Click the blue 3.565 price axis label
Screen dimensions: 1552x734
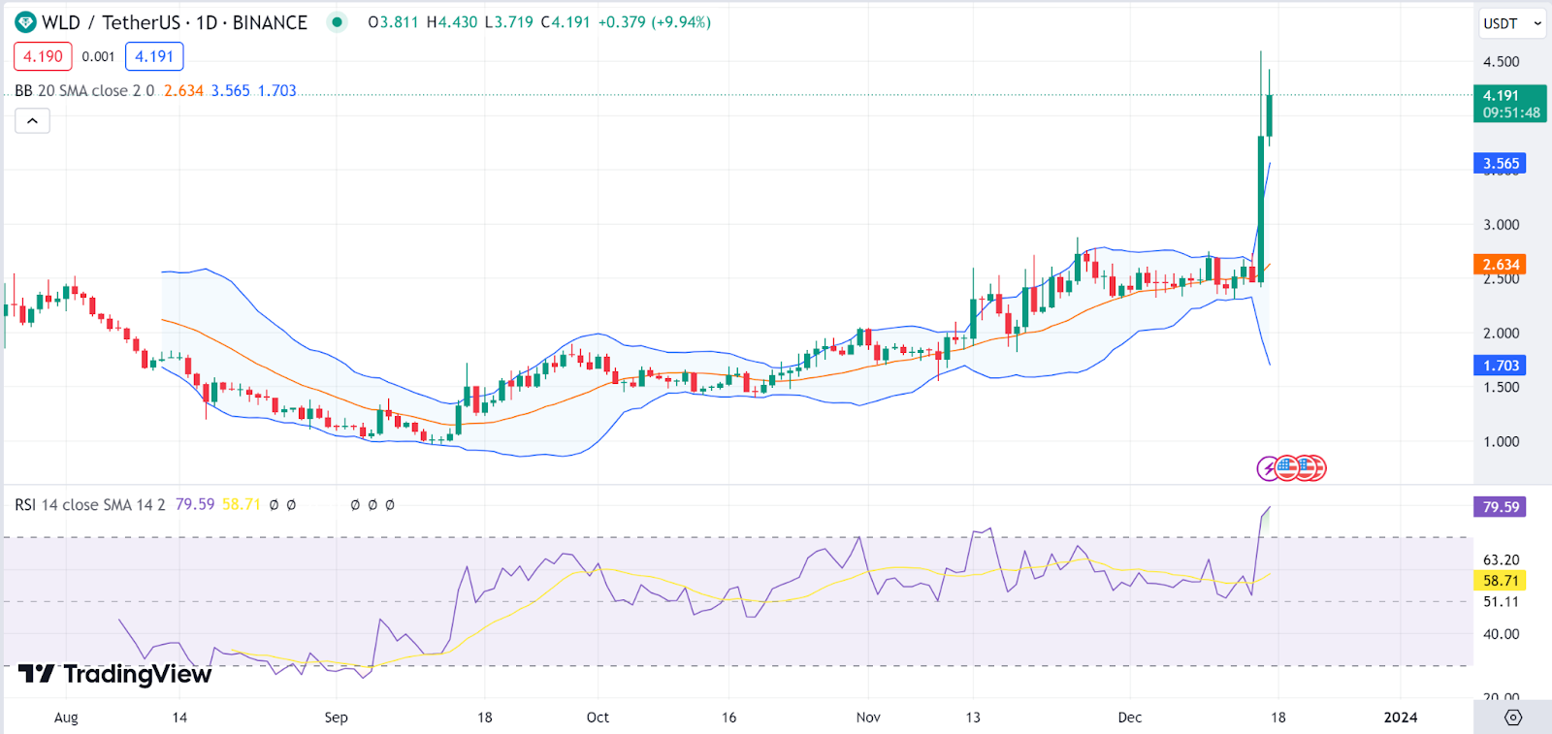[1500, 164]
